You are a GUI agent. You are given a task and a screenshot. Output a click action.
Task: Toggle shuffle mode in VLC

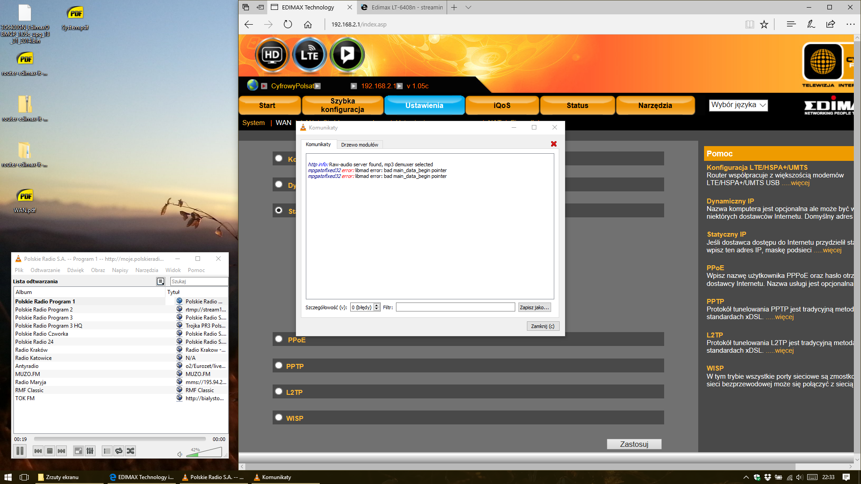pyautogui.click(x=130, y=451)
